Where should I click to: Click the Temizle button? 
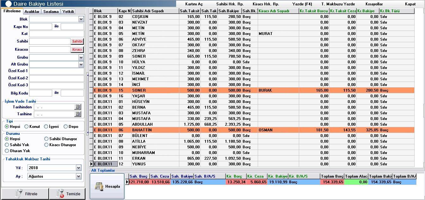tap(67, 194)
